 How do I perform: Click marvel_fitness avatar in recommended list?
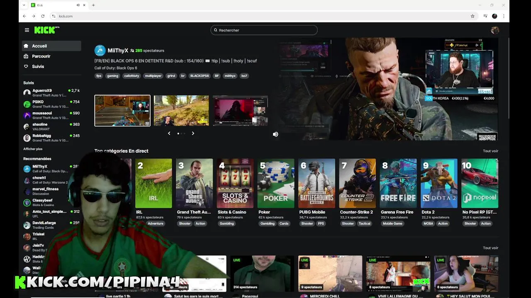[27, 191]
